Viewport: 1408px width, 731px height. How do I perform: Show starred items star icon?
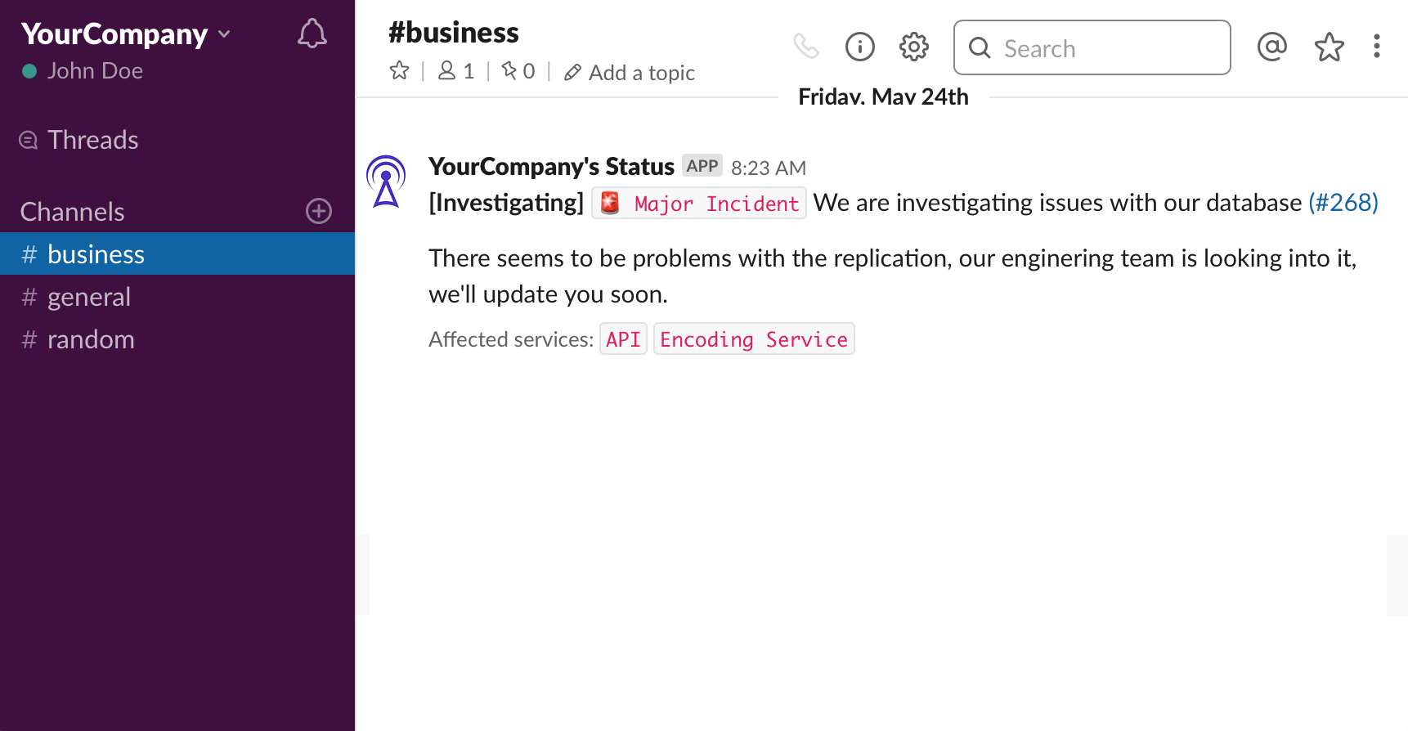pyautogui.click(x=1329, y=47)
